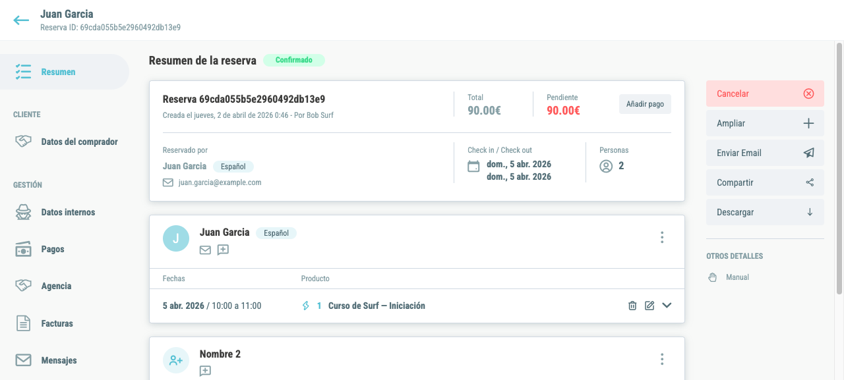
Task: Click the share icon in Compartir
Action: [x=810, y=182]
